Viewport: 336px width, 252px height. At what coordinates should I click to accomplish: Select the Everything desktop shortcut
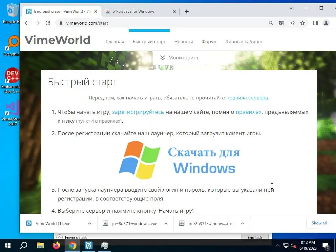tap(11, 46)
